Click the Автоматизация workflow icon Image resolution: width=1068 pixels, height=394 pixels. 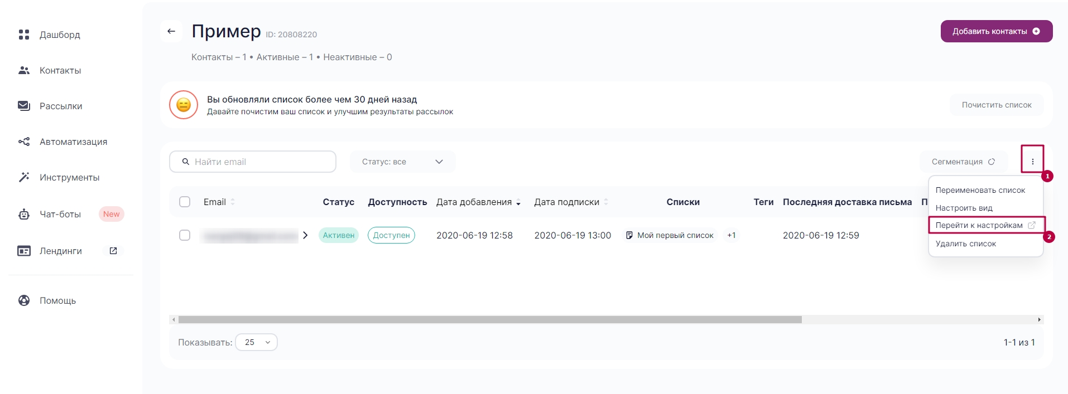(24, 142)
